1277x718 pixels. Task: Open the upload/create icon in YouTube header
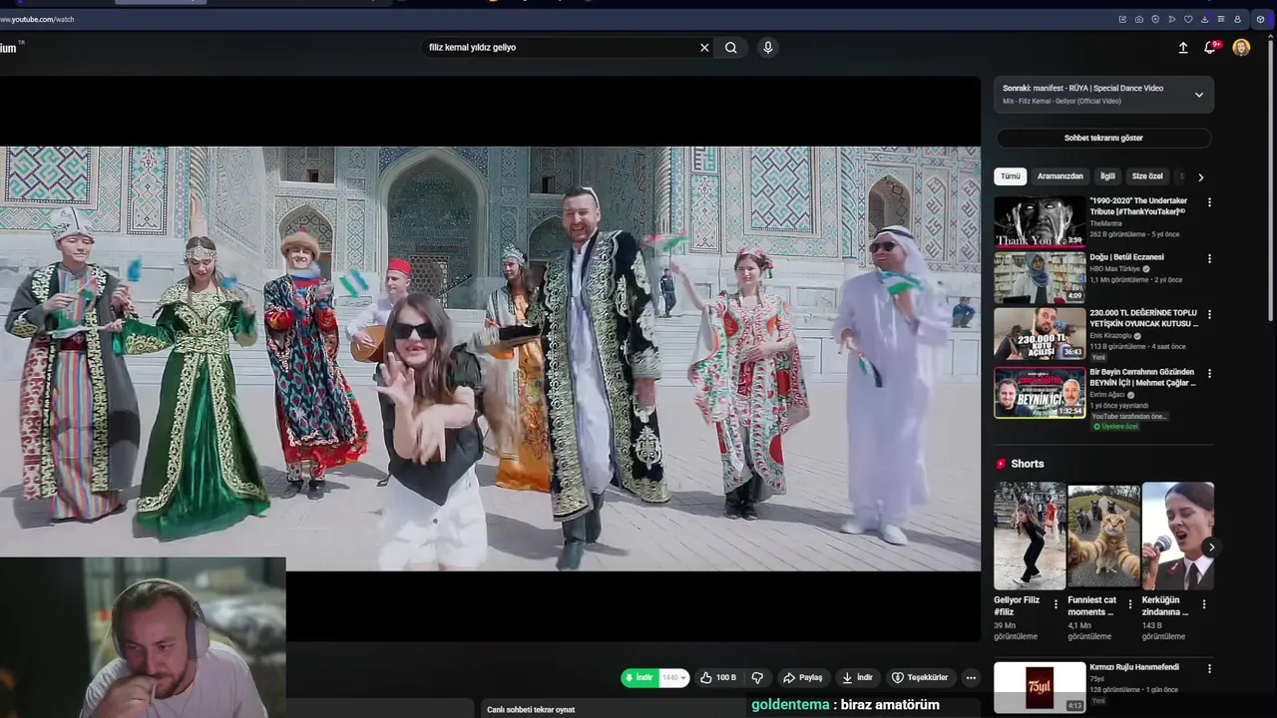pos(1183,47)
